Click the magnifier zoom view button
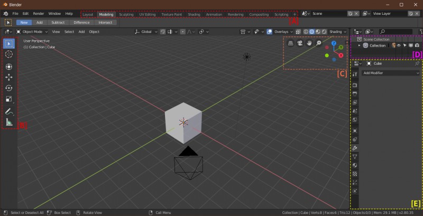 click(x=319, y=43)
